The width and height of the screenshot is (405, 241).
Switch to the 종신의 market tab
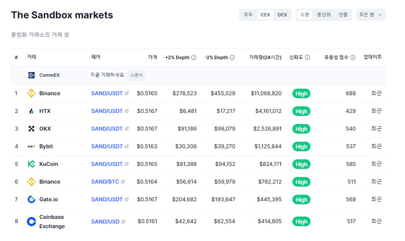[x=324, y=15]
